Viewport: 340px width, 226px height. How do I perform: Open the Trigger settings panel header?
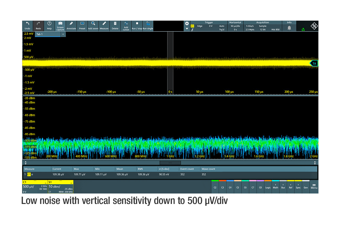[x=209, y=23]
